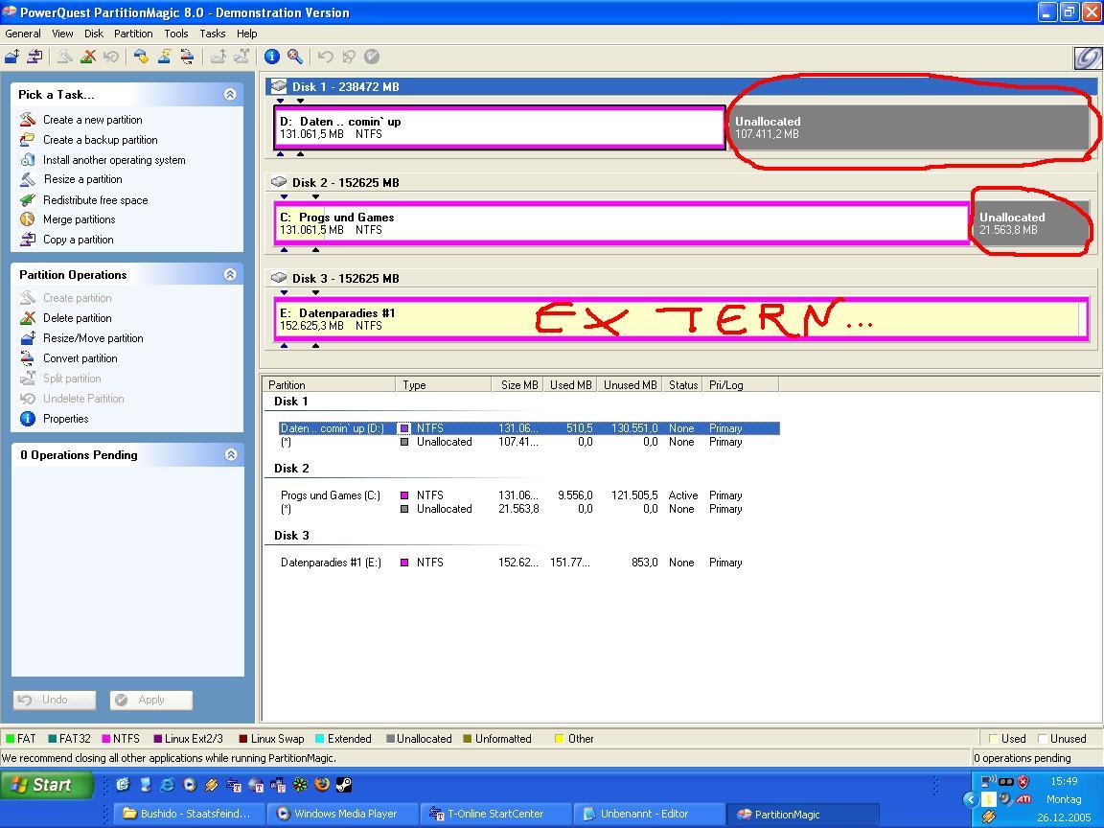
Task: Collapse the Operations Pending panel
Action: (x=230, y=455)
